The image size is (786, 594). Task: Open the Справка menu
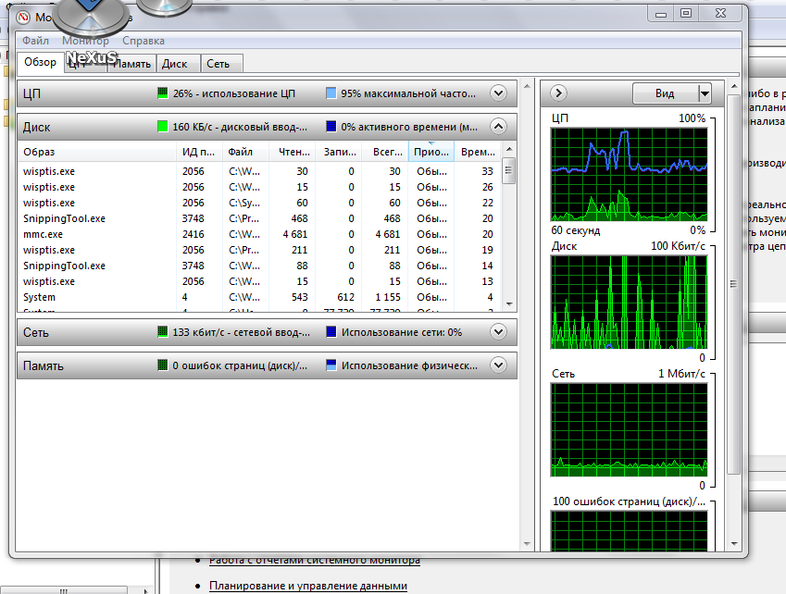143,41
